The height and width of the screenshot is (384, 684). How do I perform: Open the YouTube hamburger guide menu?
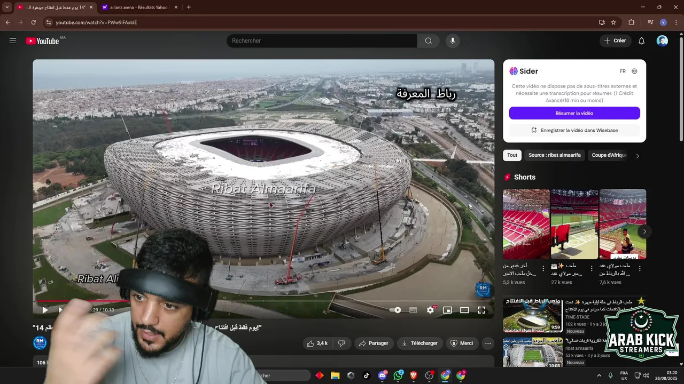[x=13, y=41]
